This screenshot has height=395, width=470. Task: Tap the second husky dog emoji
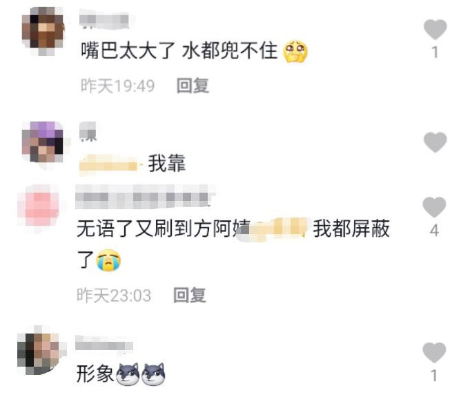(x=153, y=374)
